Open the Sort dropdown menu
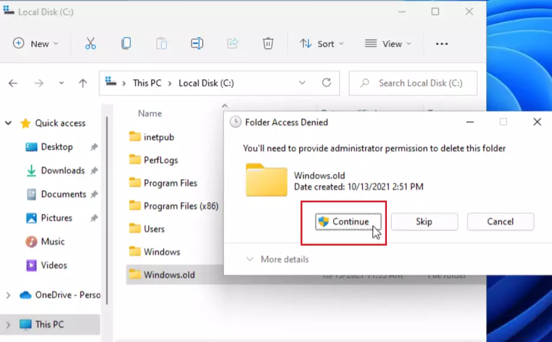This screenshot has height=342, width=552. click(x=321, y=44)
